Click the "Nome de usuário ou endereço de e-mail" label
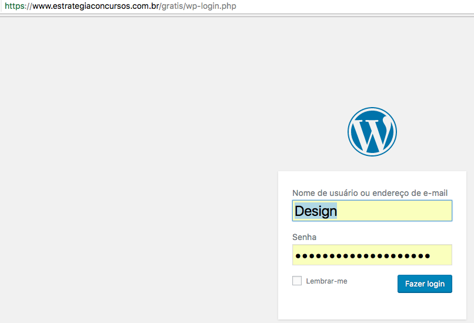Viewport: 474px width, 323px height. [x=370, y=193]
